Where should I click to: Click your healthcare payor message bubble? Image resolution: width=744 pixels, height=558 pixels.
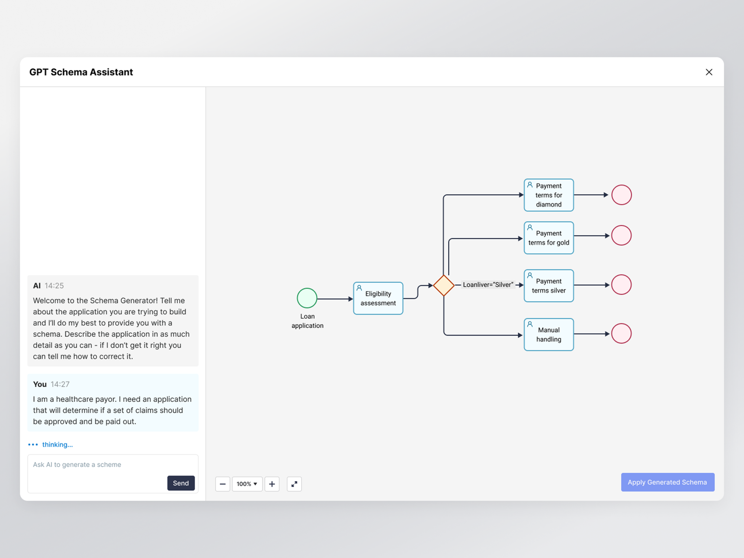pyautogui.click(x=113, y=403)
